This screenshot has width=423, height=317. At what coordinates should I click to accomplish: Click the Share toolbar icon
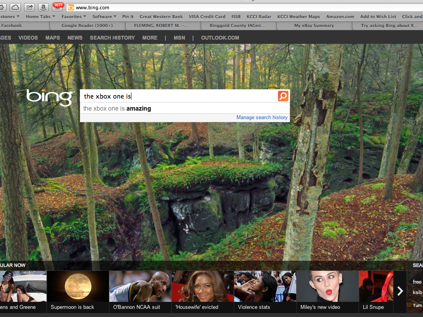coord(30,7)
